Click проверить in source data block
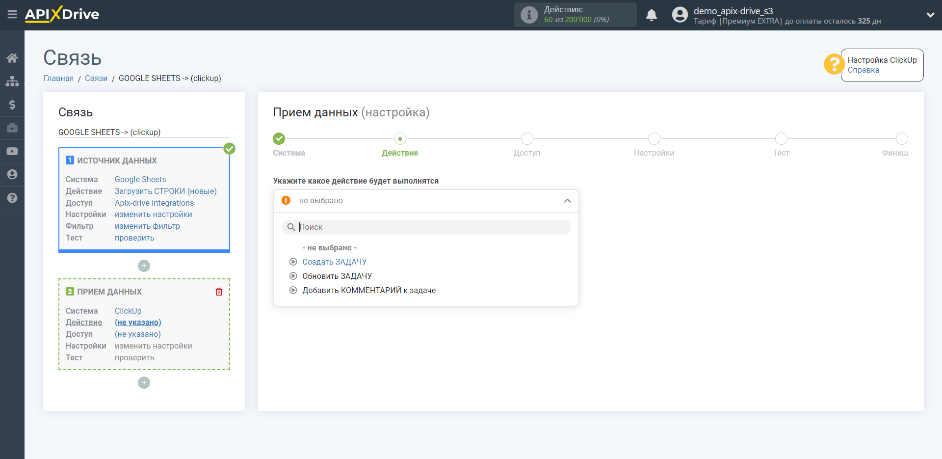 pos(134,238)
